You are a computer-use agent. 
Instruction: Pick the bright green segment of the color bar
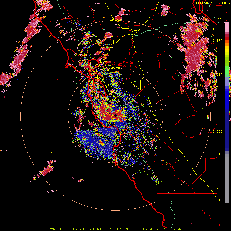click(x=227, y=70)
